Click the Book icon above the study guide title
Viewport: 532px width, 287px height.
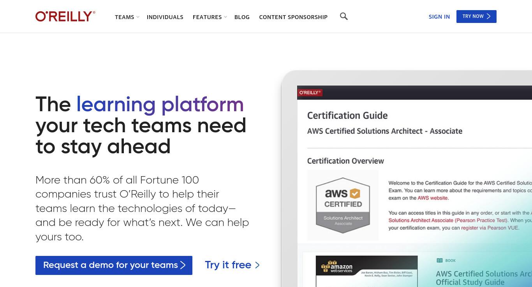(440, 261)
